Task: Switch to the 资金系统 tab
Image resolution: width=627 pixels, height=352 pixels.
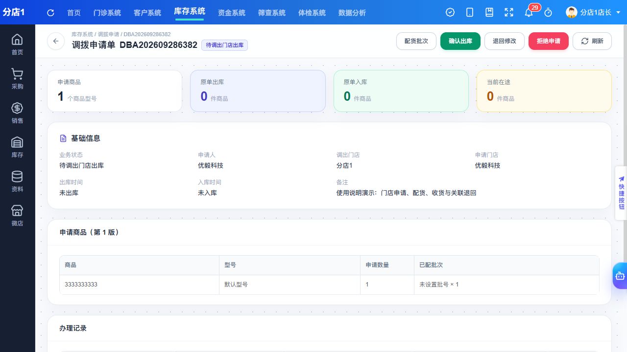Action: click(x=232, y=13)
